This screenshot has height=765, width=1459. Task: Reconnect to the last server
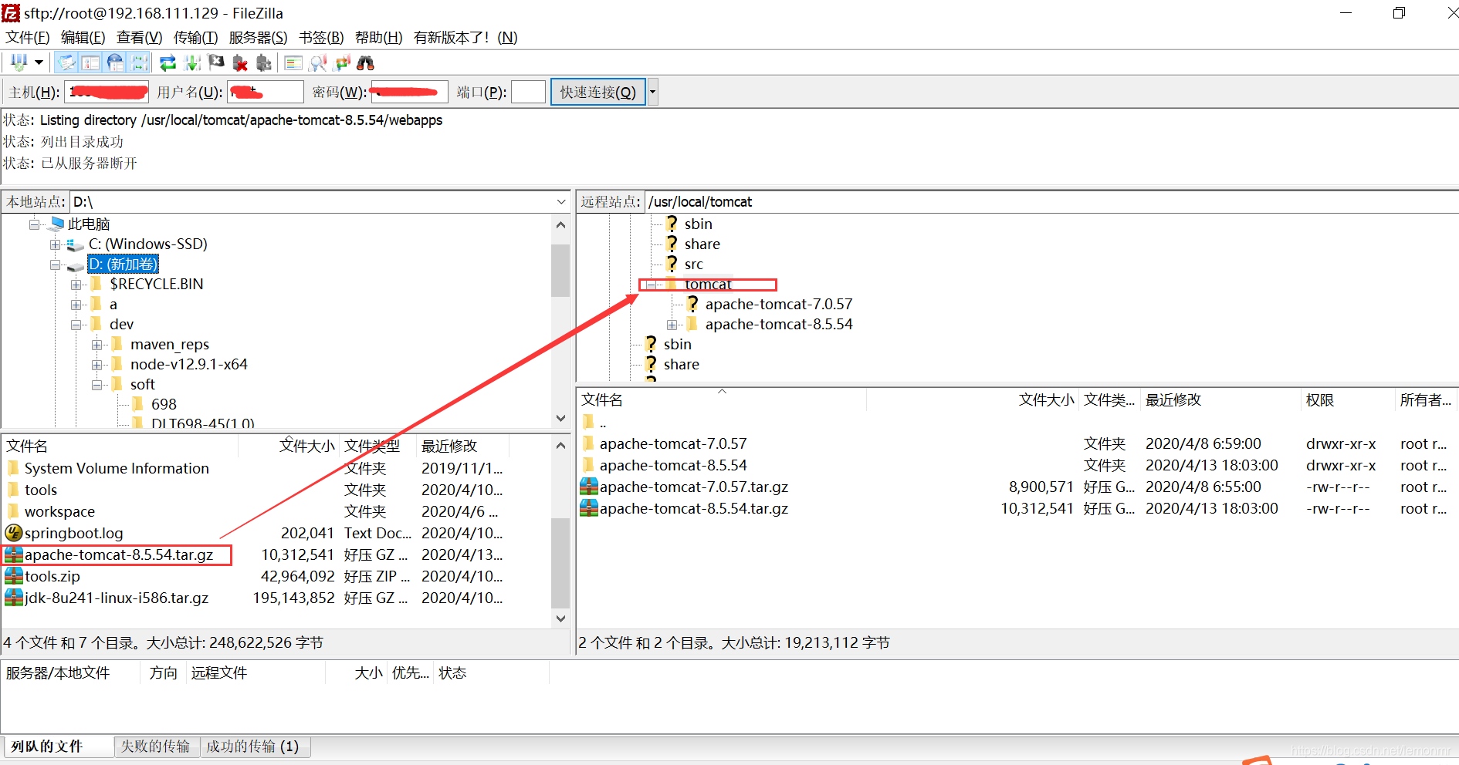pyautogui.click(x=264, y=62)
